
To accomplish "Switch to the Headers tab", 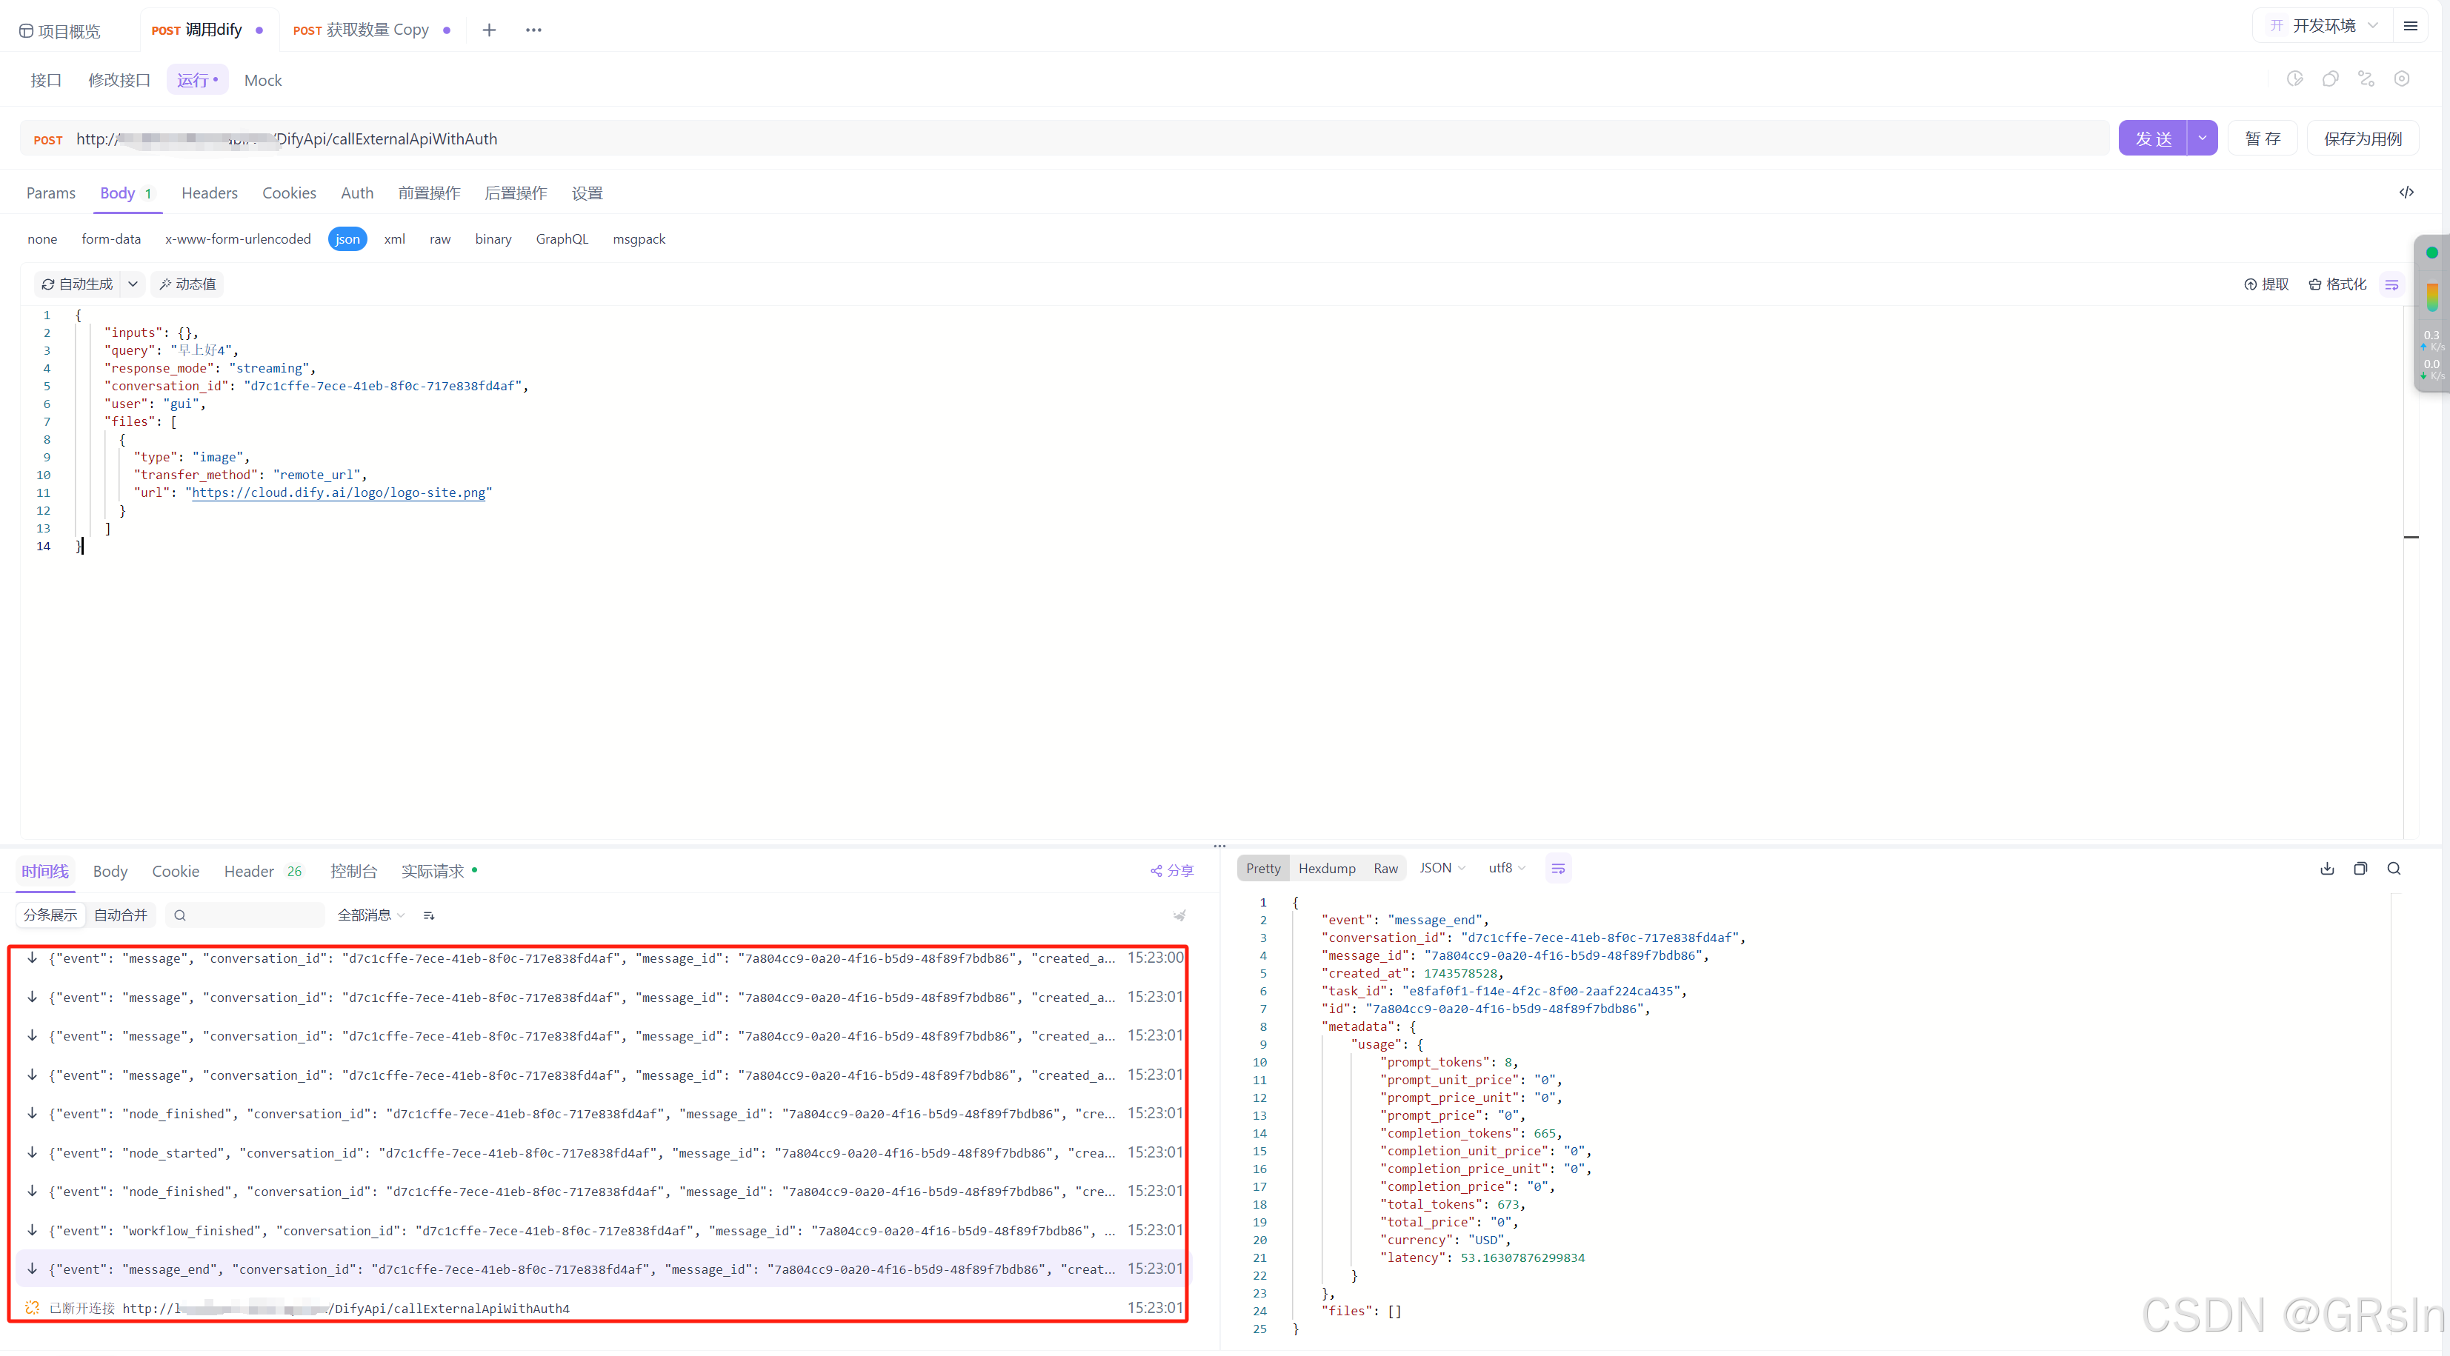I will [209, 194].
